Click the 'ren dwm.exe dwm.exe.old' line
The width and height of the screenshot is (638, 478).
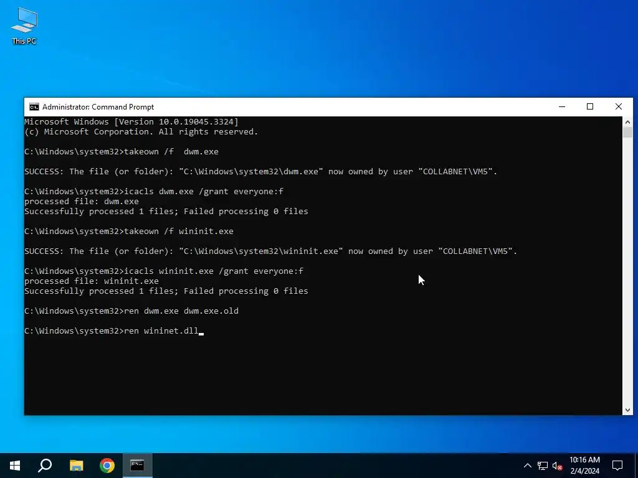(x=131, y=311)
